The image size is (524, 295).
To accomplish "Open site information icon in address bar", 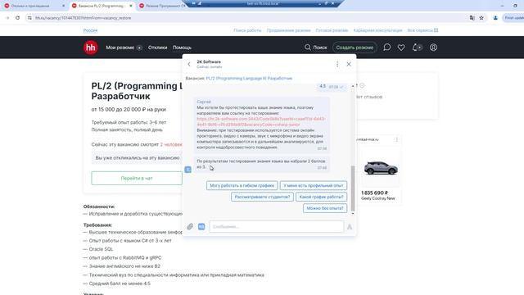I will [x=29, y=18].
